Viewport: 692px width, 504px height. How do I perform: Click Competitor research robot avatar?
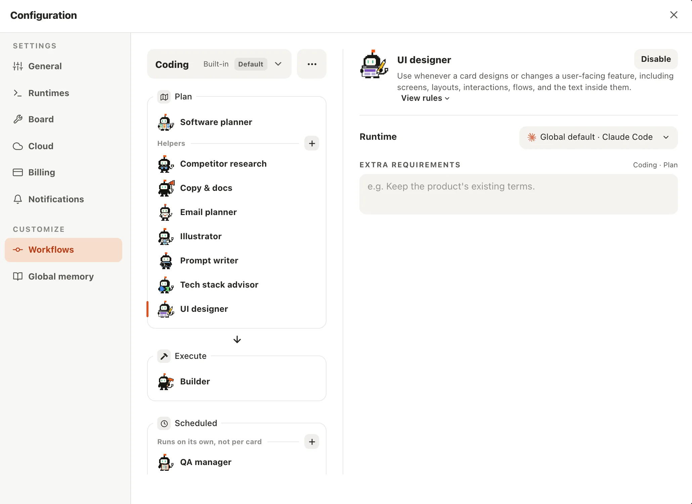tap(166, 164)
